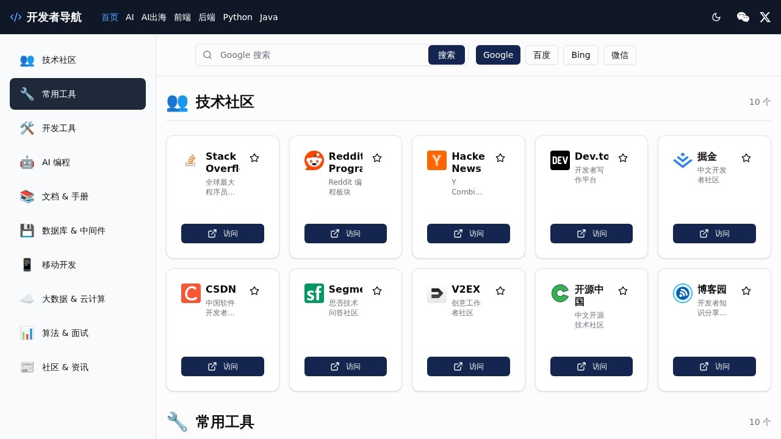
Task: Click the Hacker News Y icon
Action: click(x=437, y=160)
